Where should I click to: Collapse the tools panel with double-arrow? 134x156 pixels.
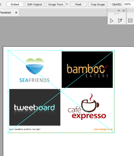(x=119, y=11)
